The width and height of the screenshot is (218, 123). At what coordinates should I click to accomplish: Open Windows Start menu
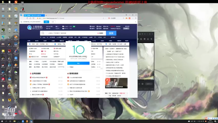(2, 121)
